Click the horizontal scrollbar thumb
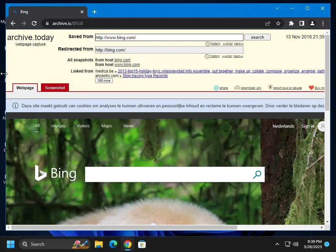Image resolution: width=336 pixels, height=252 pixels. point(124,228)
